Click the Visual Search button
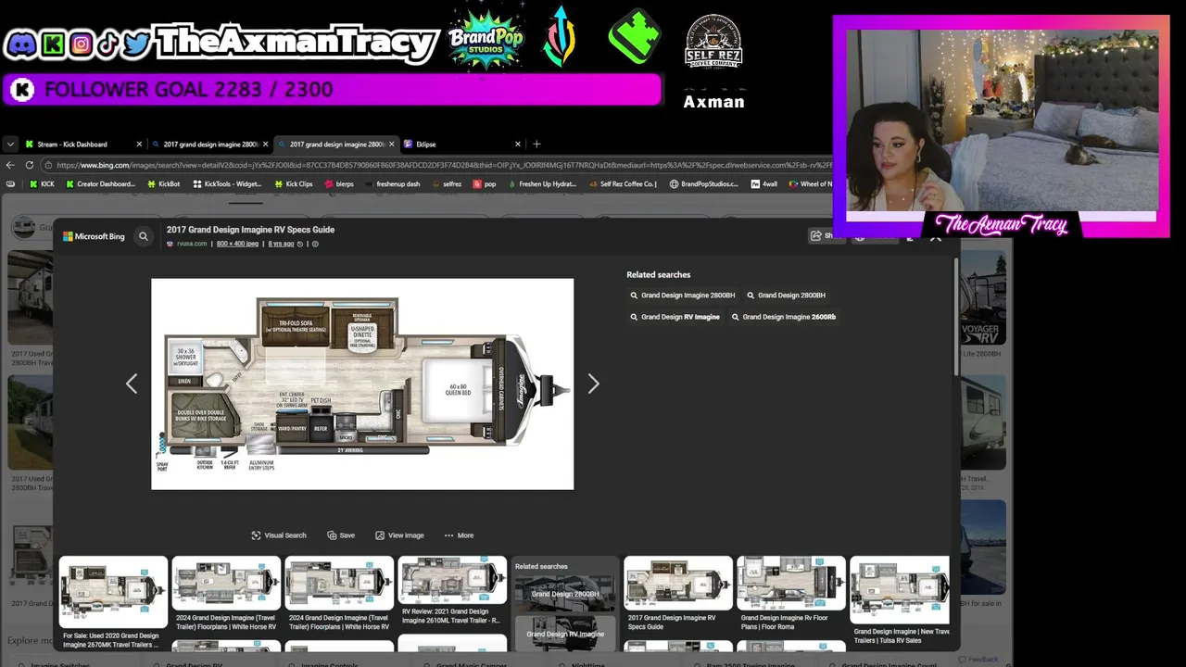The height and width of the screenshot is (667, 1186). [x=279, y=535]
